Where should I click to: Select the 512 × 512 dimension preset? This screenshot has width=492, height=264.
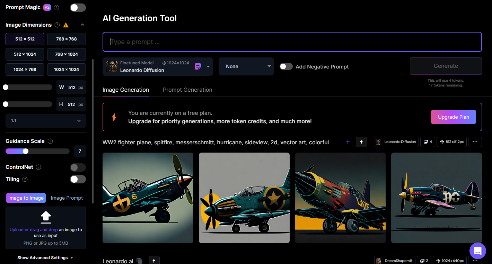click(x=25, y=39)
